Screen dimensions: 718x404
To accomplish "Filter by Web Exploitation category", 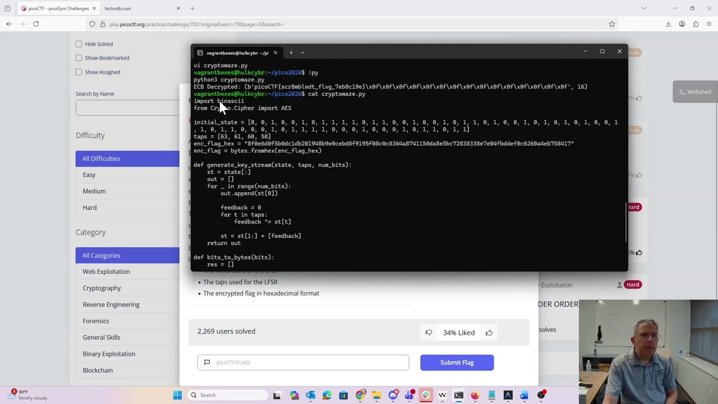I will point(127,272).
